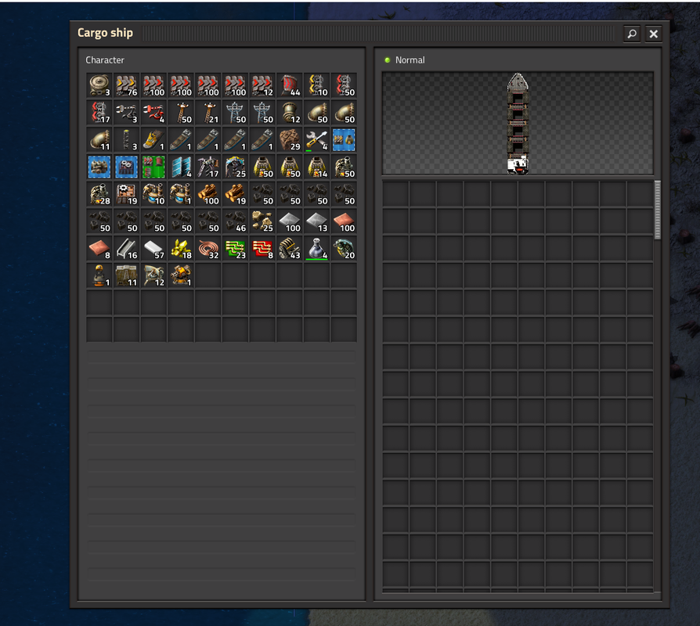Pick the copper cable stack of 32

[x=207, y=249]
